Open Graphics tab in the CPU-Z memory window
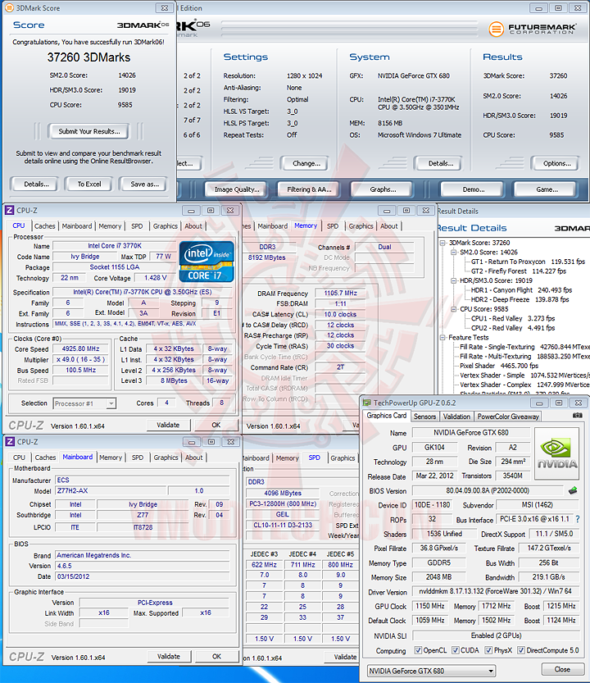 (x=361, y=226)
